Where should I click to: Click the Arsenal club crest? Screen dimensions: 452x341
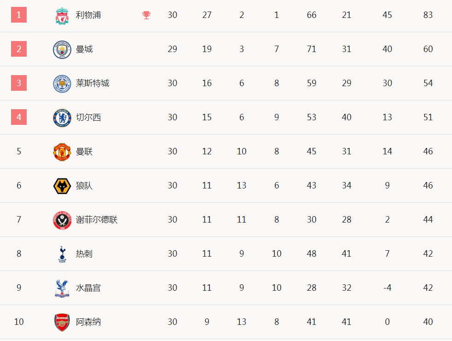click(62, 322)
